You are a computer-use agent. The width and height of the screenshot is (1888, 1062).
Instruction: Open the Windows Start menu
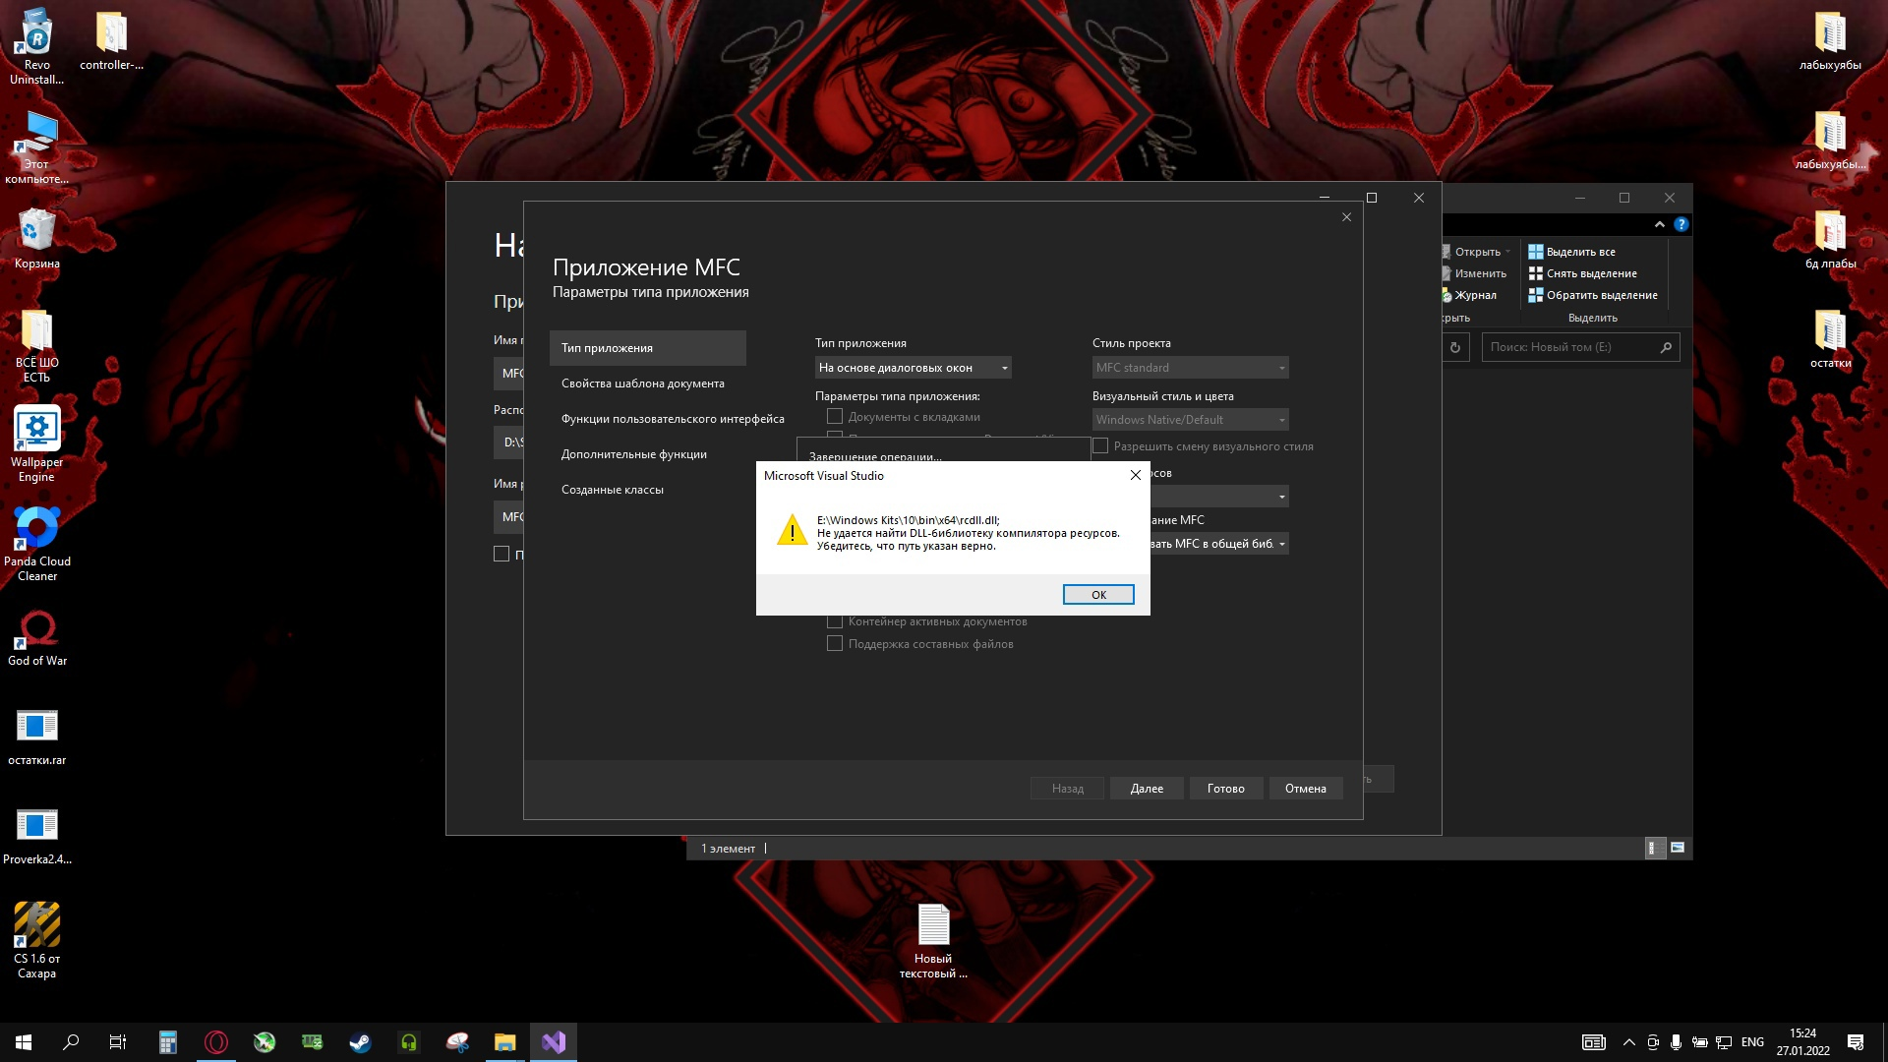[24, 1042]
